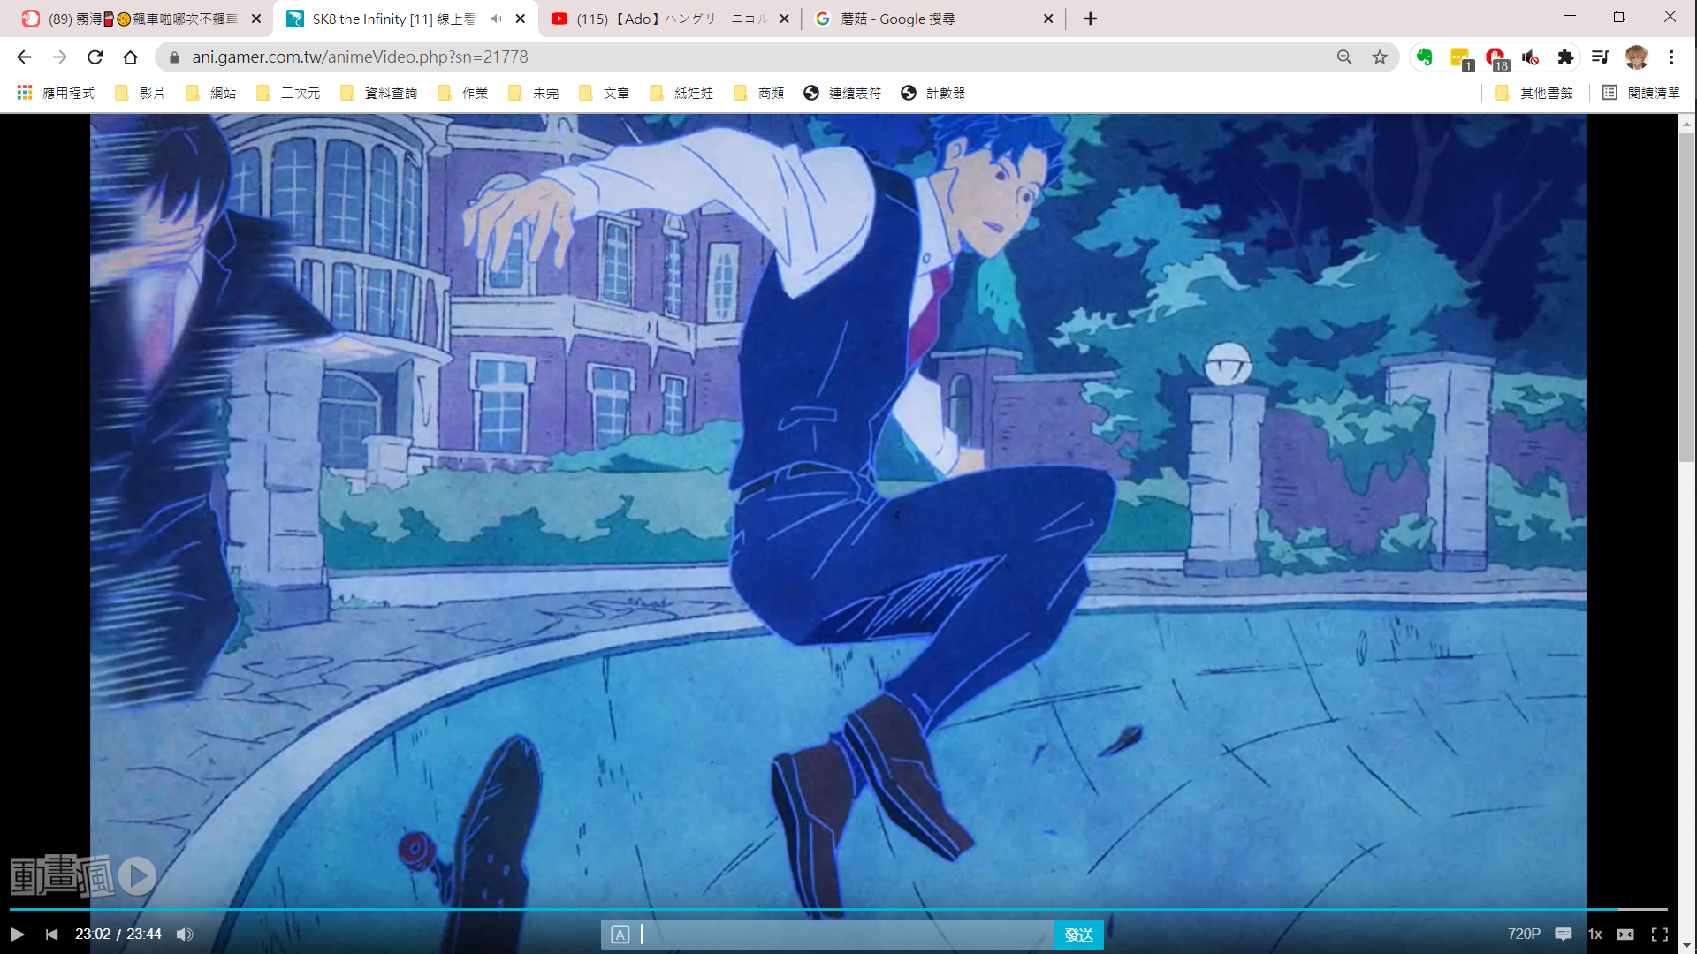The height and width of the screenshot is (954, 1697).
Task: Close the Ado YouTube tab
Action: [x=784, y=19]
